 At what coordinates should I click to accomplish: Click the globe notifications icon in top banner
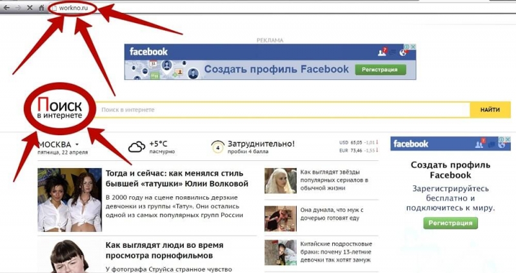click(x=403, y=52)
